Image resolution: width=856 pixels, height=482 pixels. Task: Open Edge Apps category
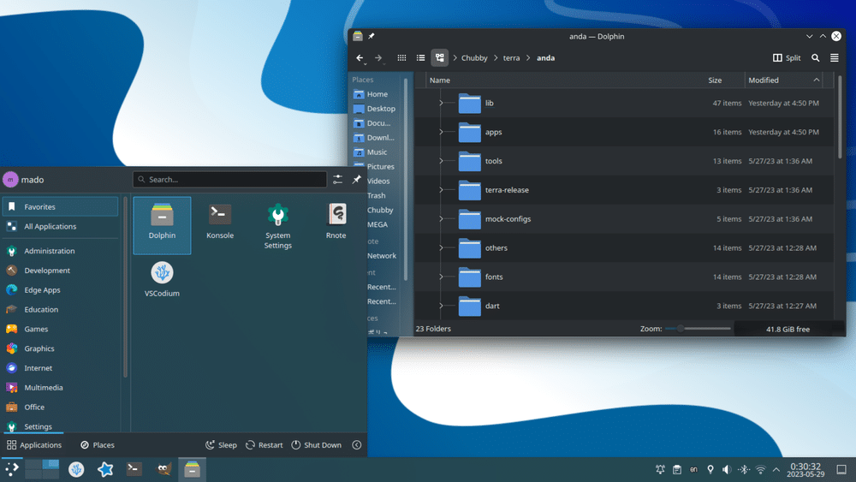pos(60,290)
